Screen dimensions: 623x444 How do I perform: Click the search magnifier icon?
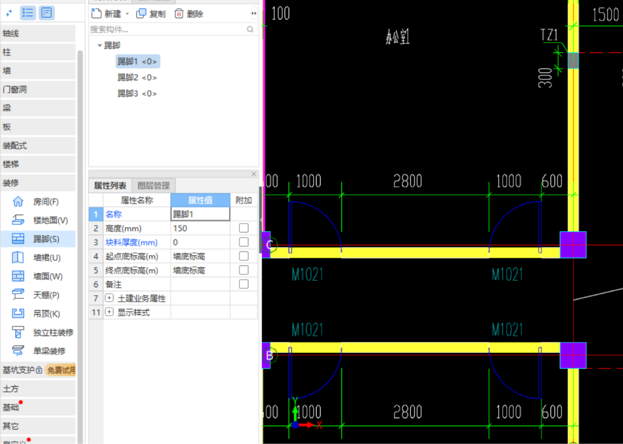click(250, 29)
